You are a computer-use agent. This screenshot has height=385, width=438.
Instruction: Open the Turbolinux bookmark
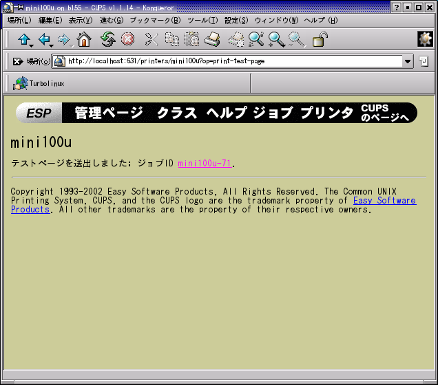(39, 83)
